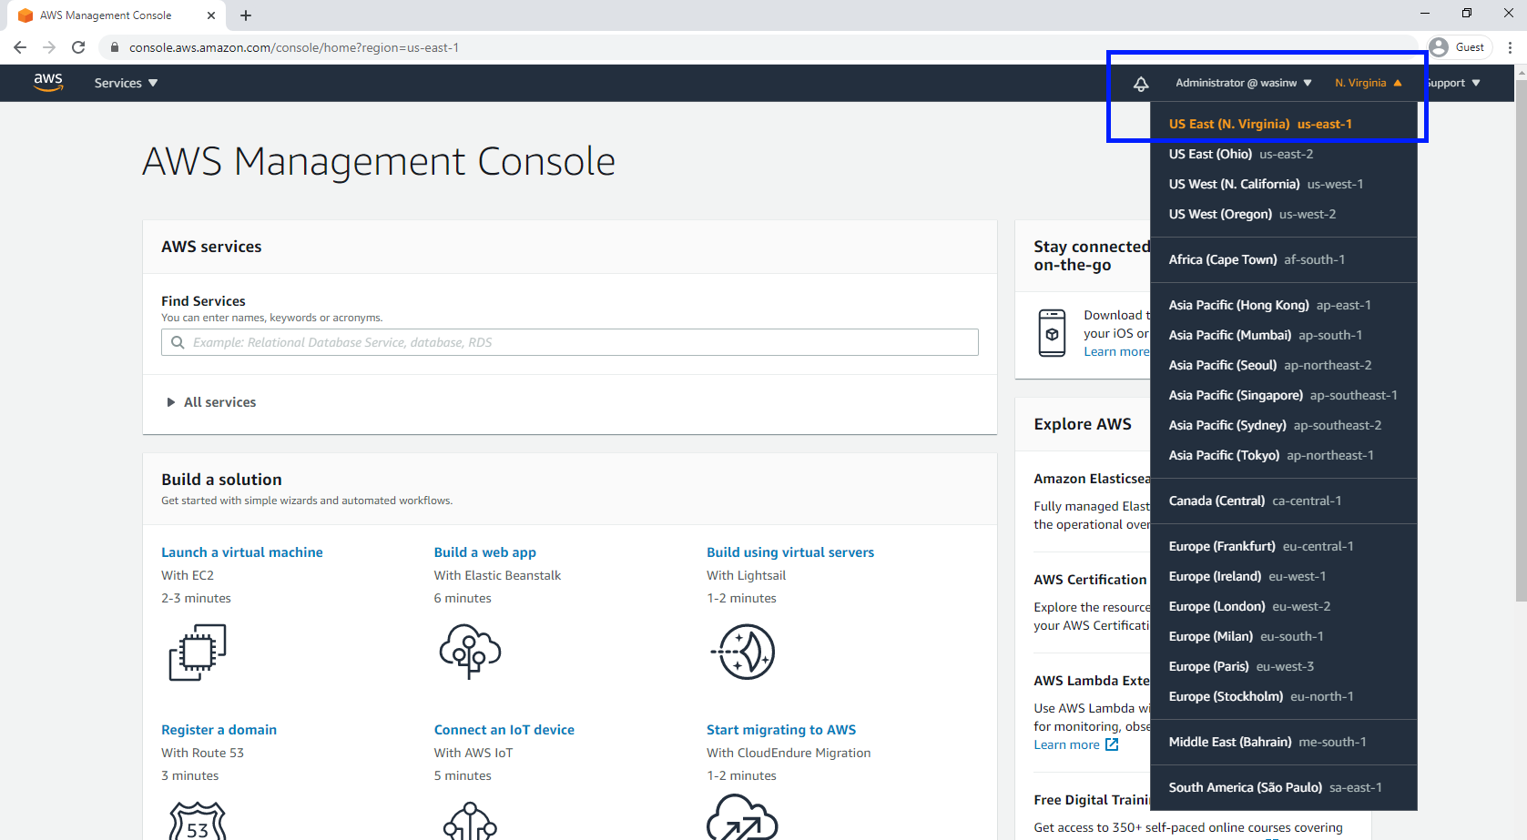Select Europe (Frankfurt) from the region list

pyautogui.click(x=1260, y=545)
